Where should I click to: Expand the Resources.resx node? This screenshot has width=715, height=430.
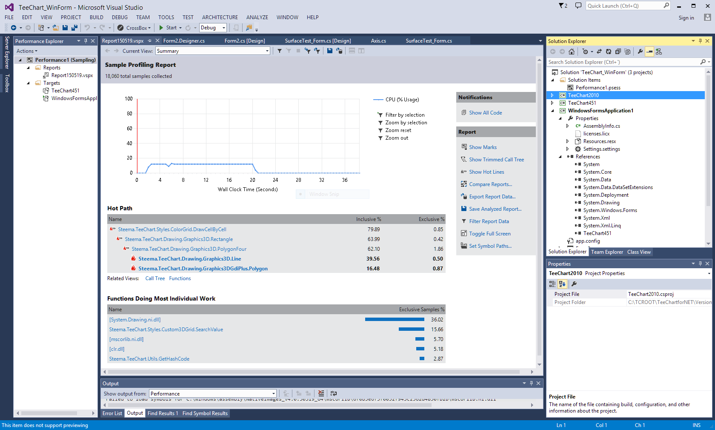[568, 141]
